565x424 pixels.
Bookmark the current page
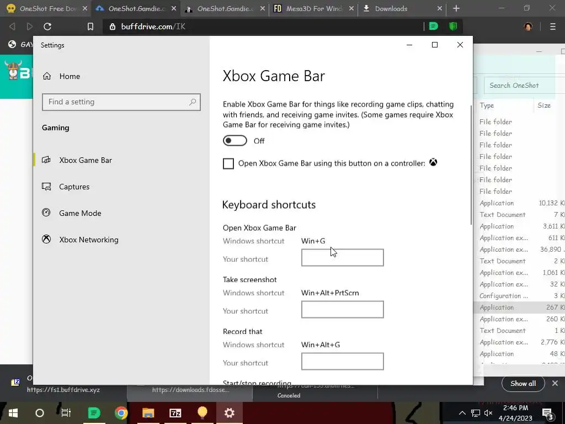90,26
